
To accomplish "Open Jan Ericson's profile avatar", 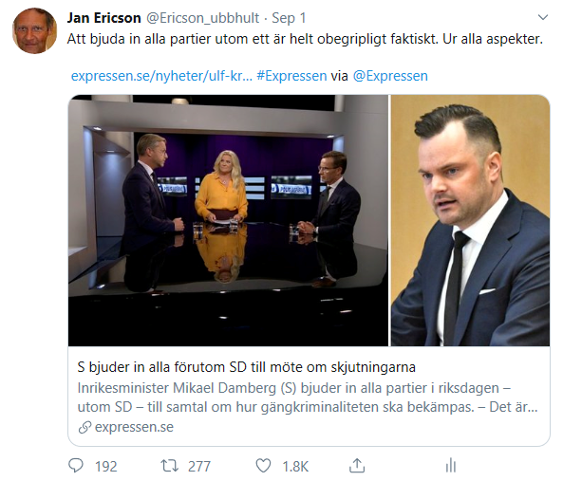I will pos(35,31).
